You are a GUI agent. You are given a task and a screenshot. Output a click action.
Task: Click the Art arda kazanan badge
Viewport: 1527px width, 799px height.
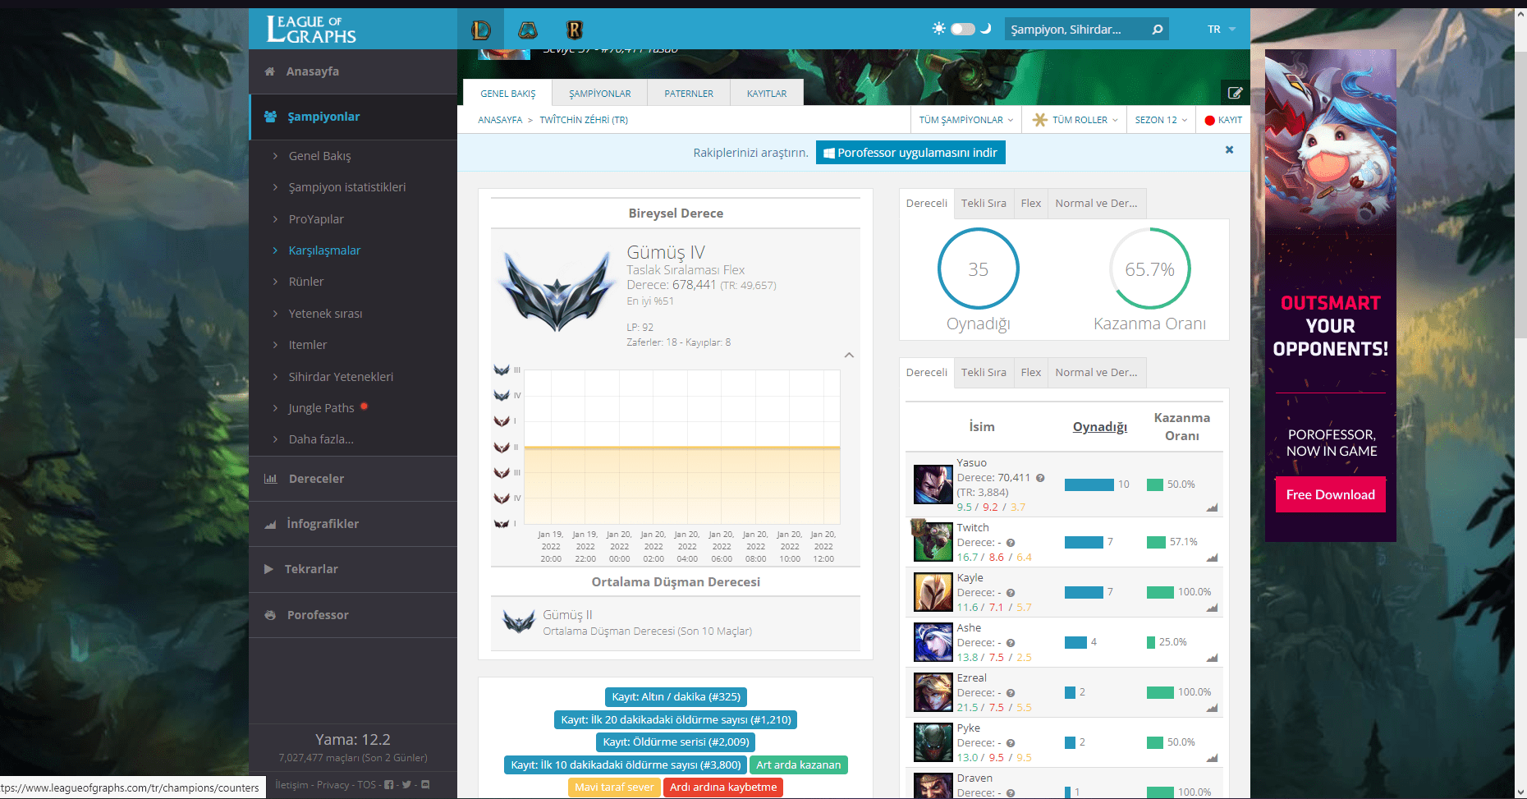click(798, 765)
